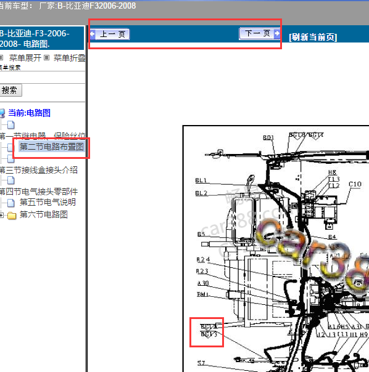Click the icon before 菜单折叠

point(47,58)
